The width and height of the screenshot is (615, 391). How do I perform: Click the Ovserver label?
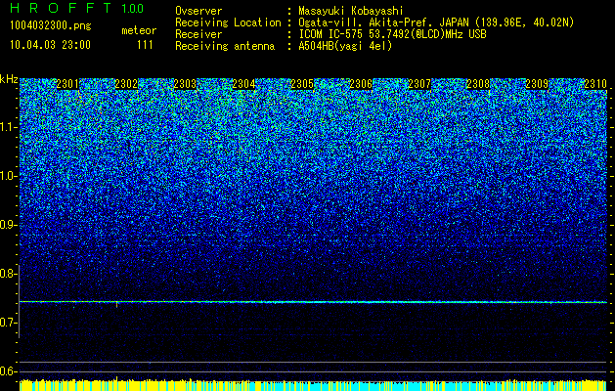(x=198, y=11)
